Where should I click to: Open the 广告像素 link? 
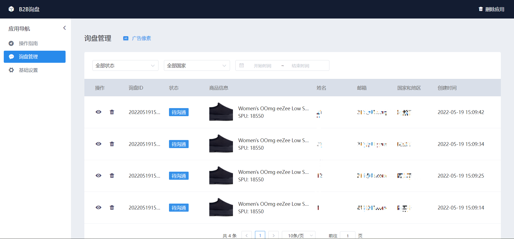pos(141,38)
